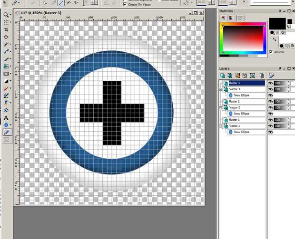Screen dimensions: 295x239
Task: Toggle the Create On Vector checkbox
Action: click(125, 4)
